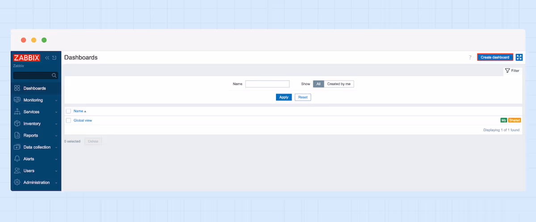
Task: Click the Displaying 1 of 1 found text
Action: coord(501,130)
